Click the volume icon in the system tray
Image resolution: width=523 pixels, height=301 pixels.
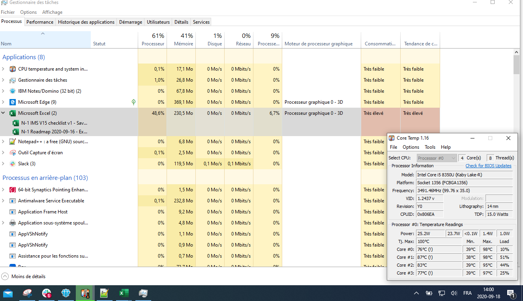[x=454, y=293]
